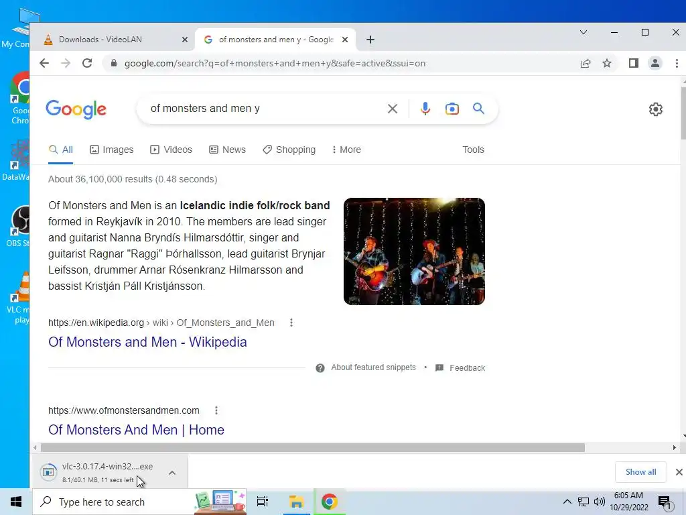Open the notification center icon
Screen dimensions: 686x515
(665, 503)
